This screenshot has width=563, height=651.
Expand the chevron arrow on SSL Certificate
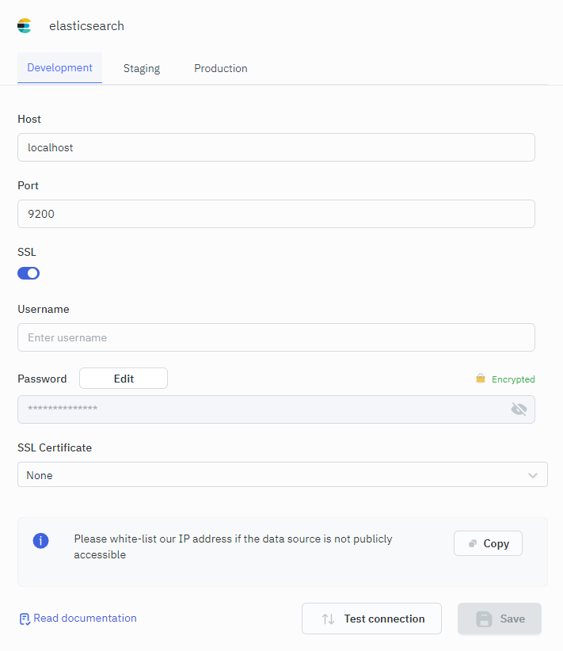(x=533, y=475)
